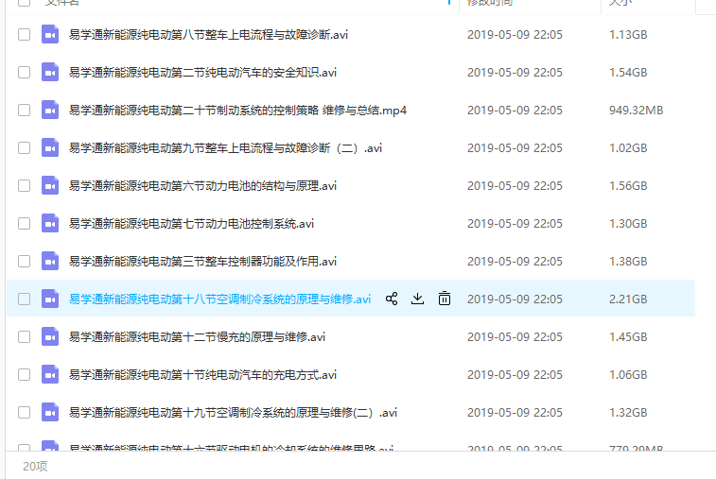The image size is (716, 479).
Task: Open file 第九节整车上电流程与故障诊断（二）.avi
Action: click(225, 148)
